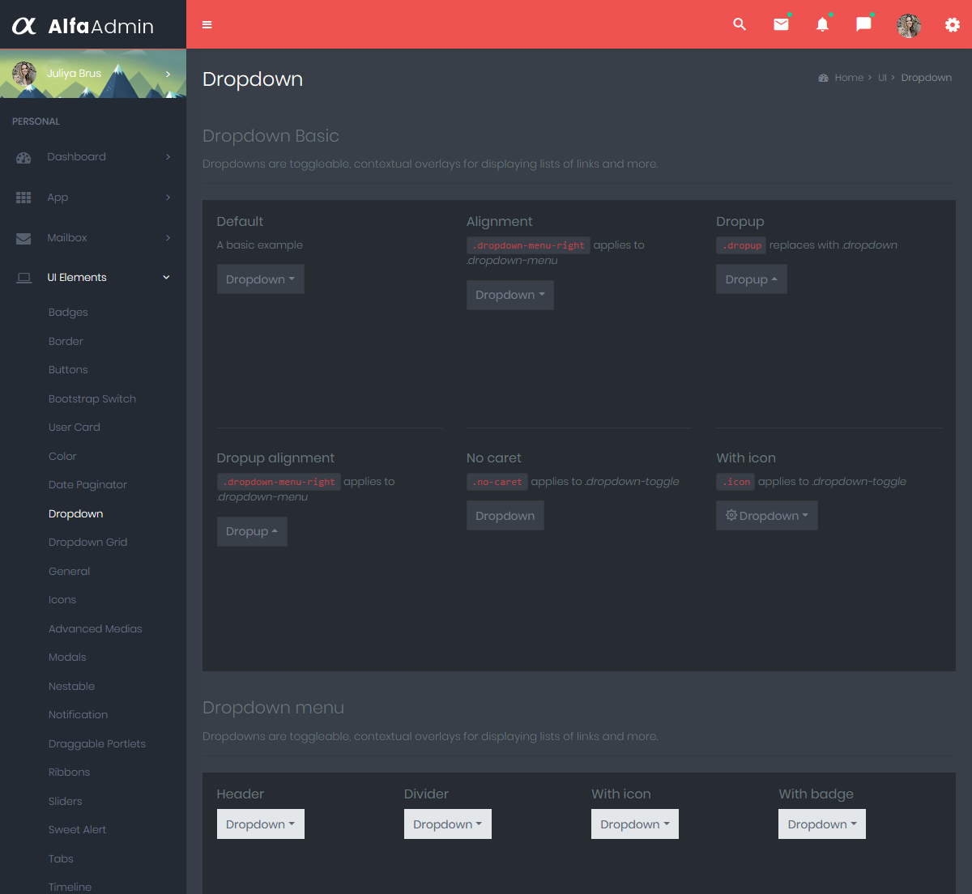Select Bootstrap Switch in sidebar
This screenshot has width=972, height=894.
click(92, 399)
